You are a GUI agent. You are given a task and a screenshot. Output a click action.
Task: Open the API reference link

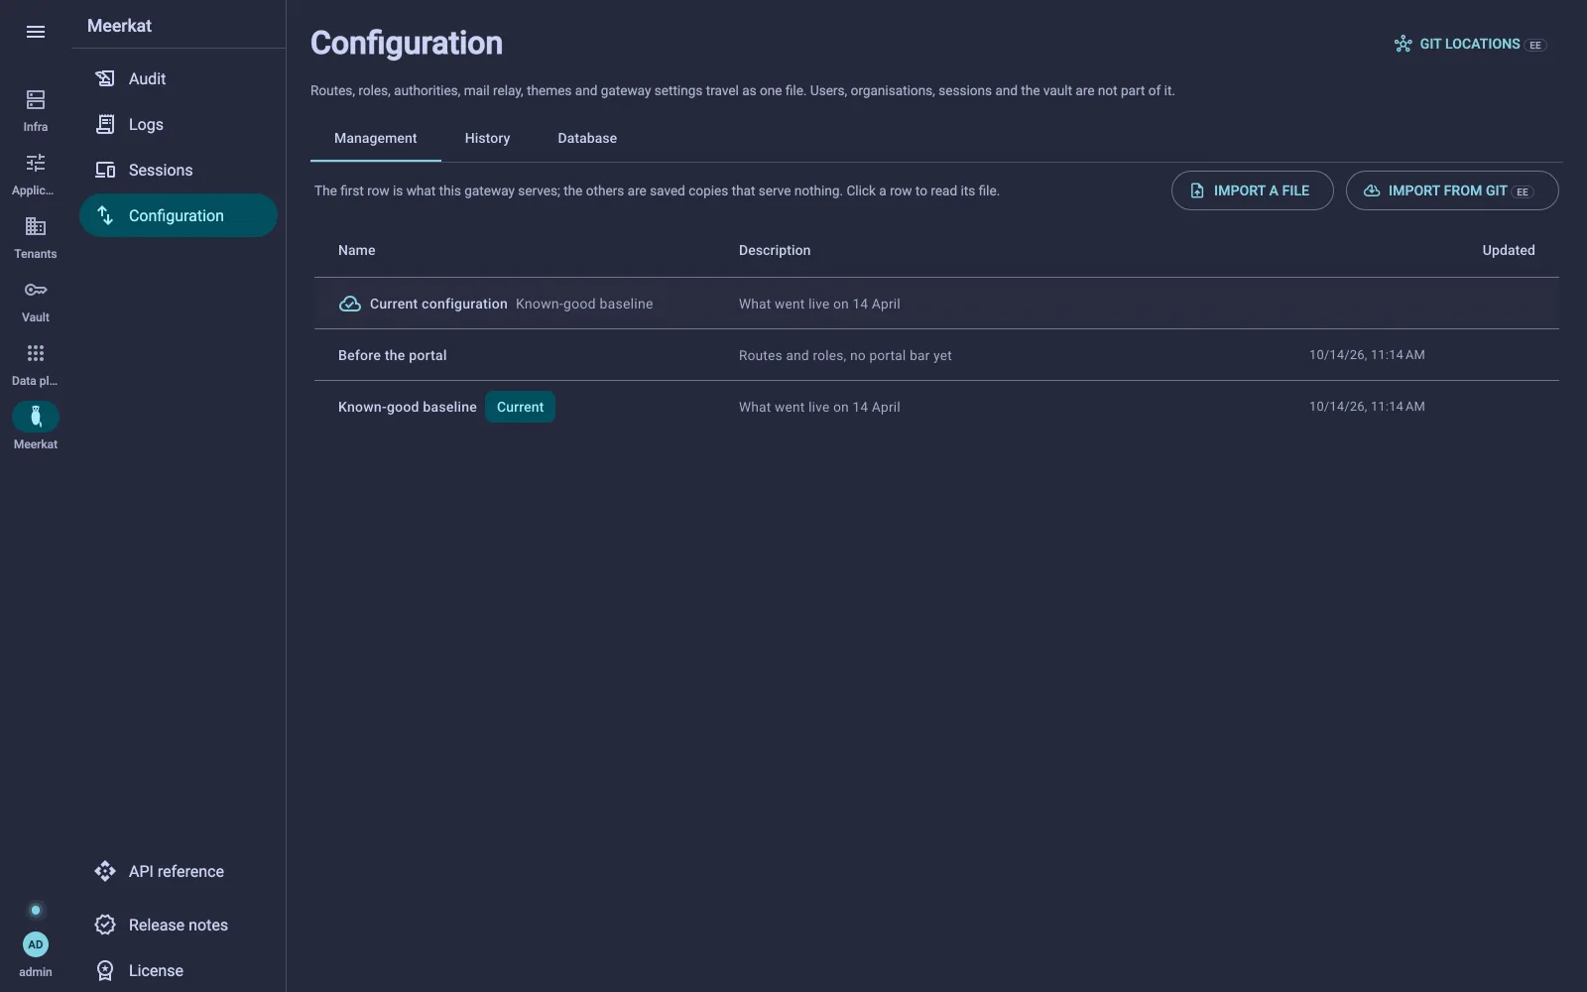tap(179, 871)
